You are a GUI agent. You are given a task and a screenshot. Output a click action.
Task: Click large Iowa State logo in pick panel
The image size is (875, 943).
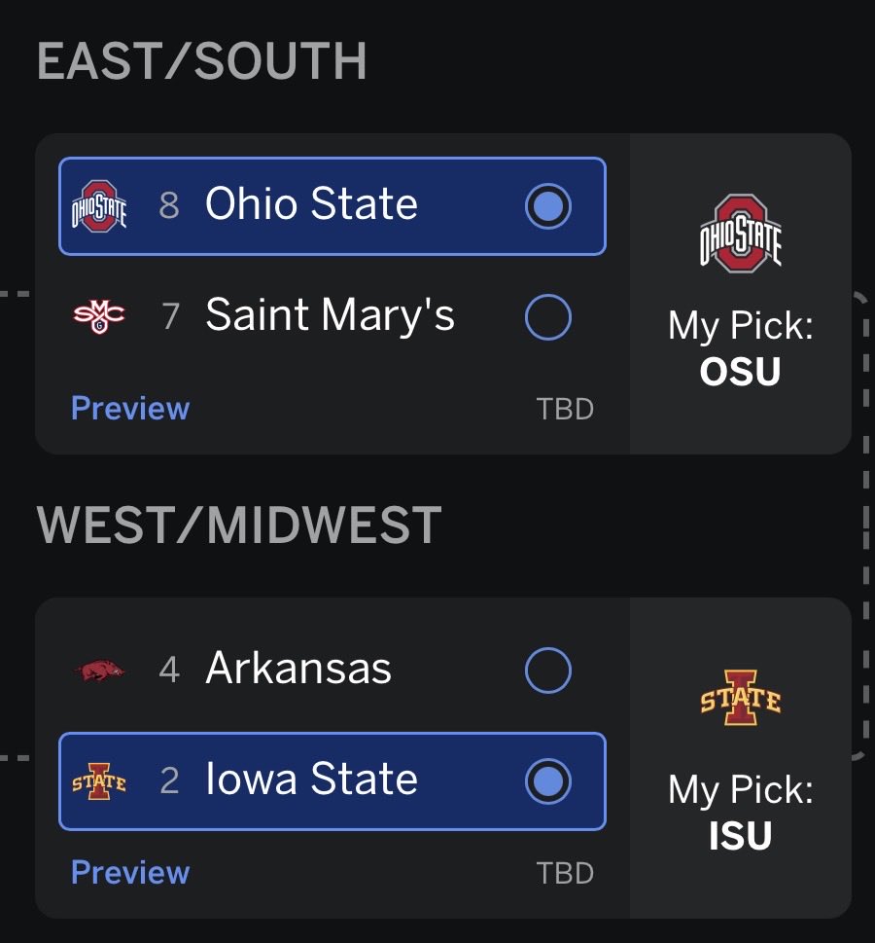[x=741, y=698]
